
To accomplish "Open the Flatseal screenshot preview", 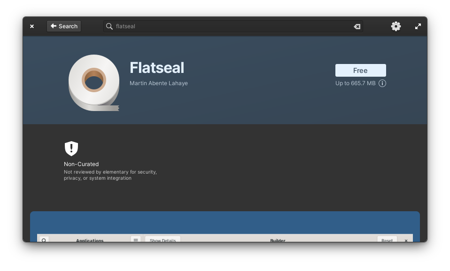I will [x=225, y=227].
